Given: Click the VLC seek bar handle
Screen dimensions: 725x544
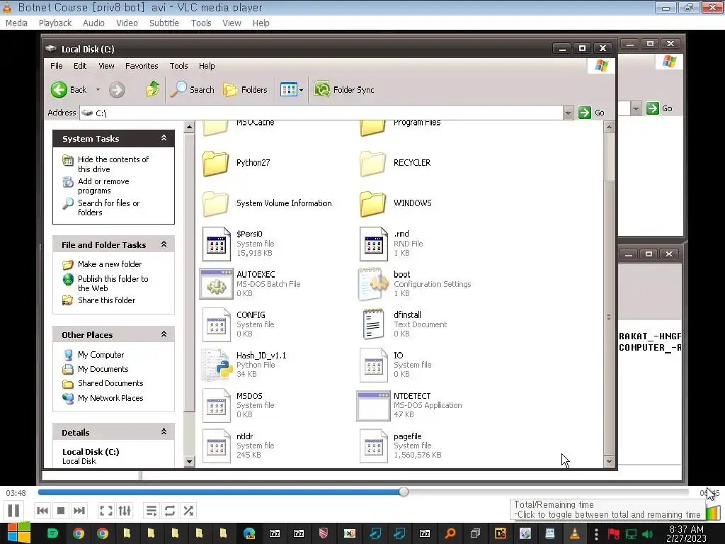Looking at the screenshot, I should pyautogui.click(x=404, y=492).
